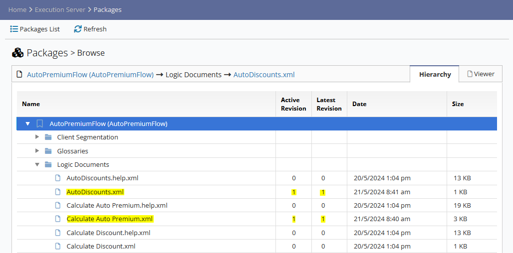Click the Latest Revision column header
The height and width of the screenshot is (253, 513).
(329, 104)
